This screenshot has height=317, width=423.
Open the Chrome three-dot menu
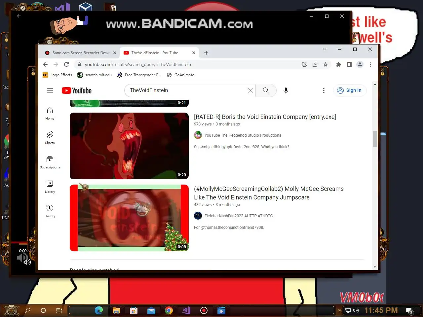point(370,64)
